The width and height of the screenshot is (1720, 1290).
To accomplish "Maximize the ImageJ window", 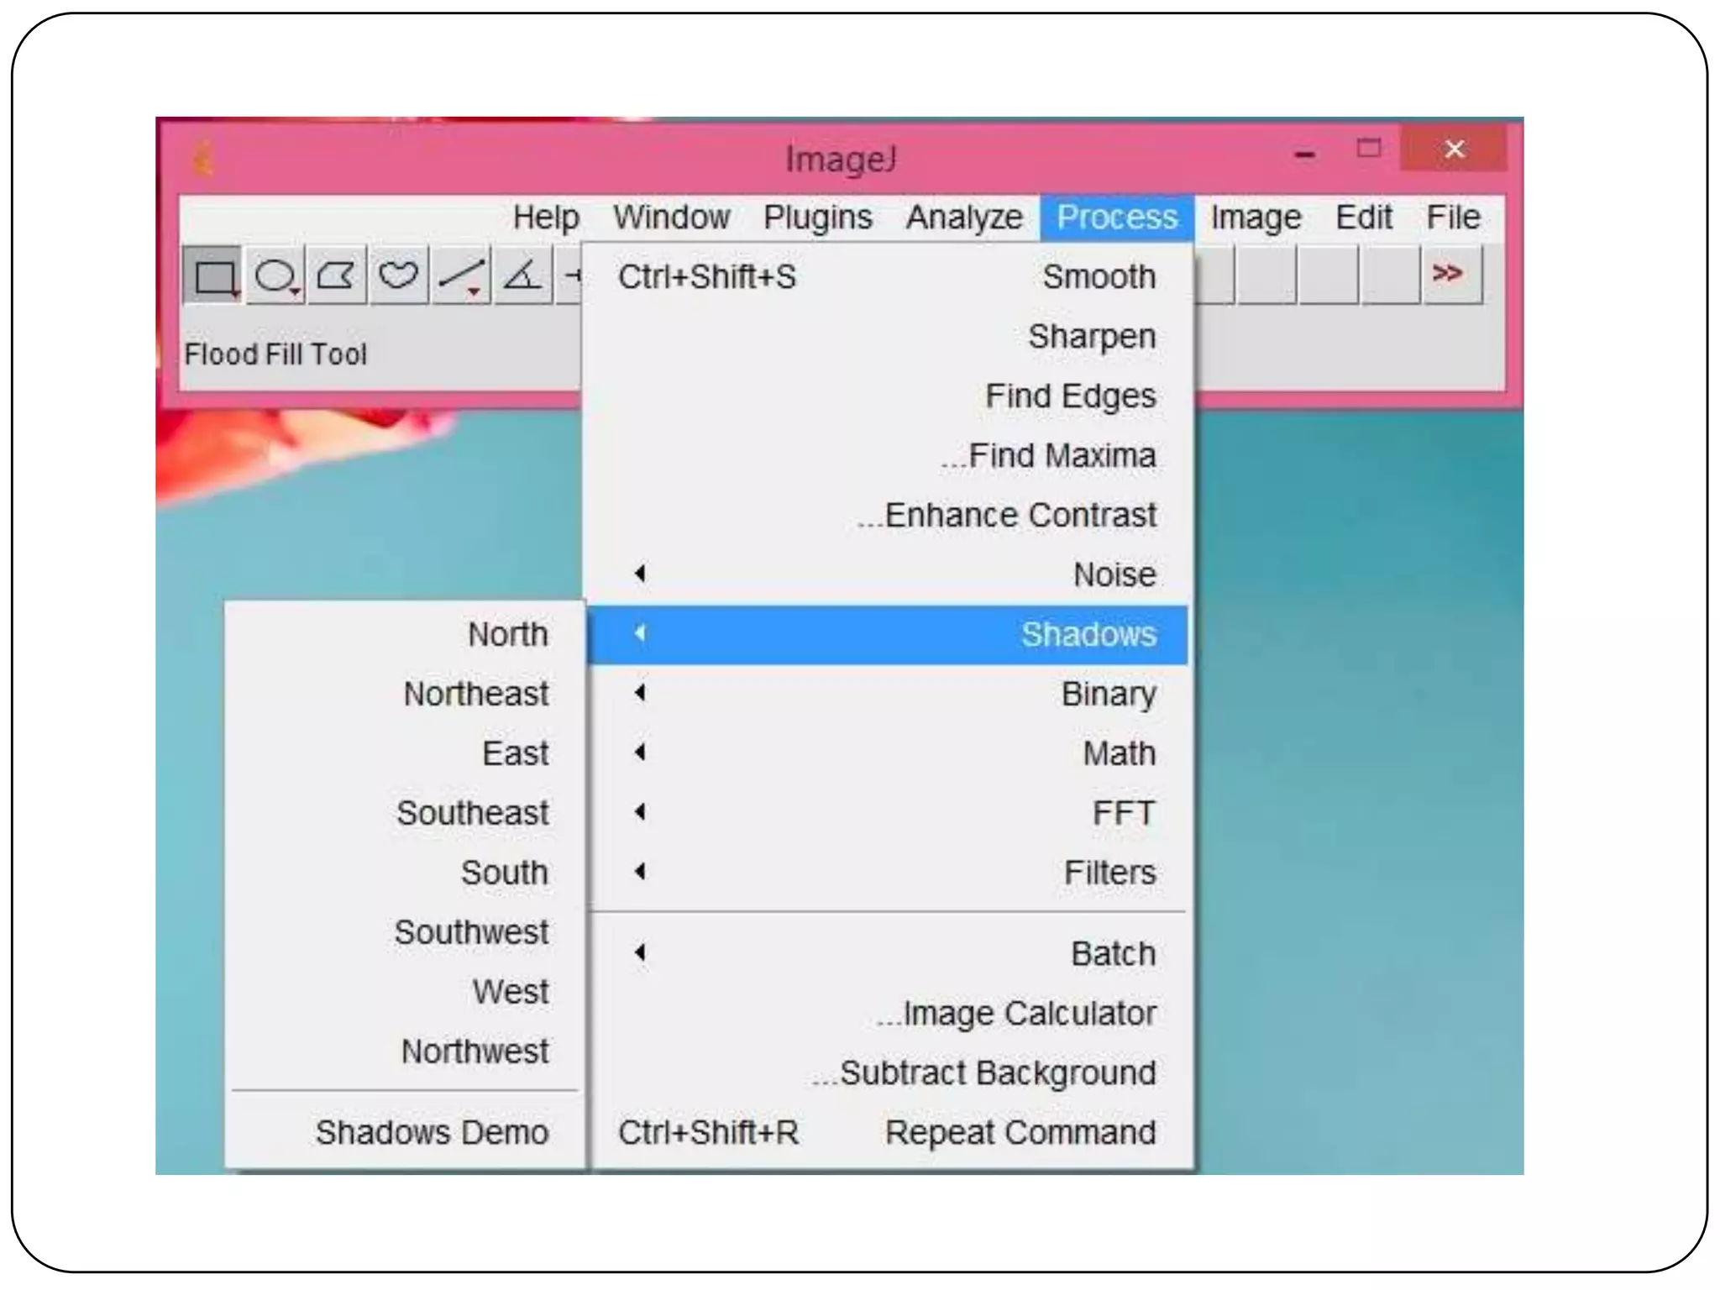I will (1368, 149).
